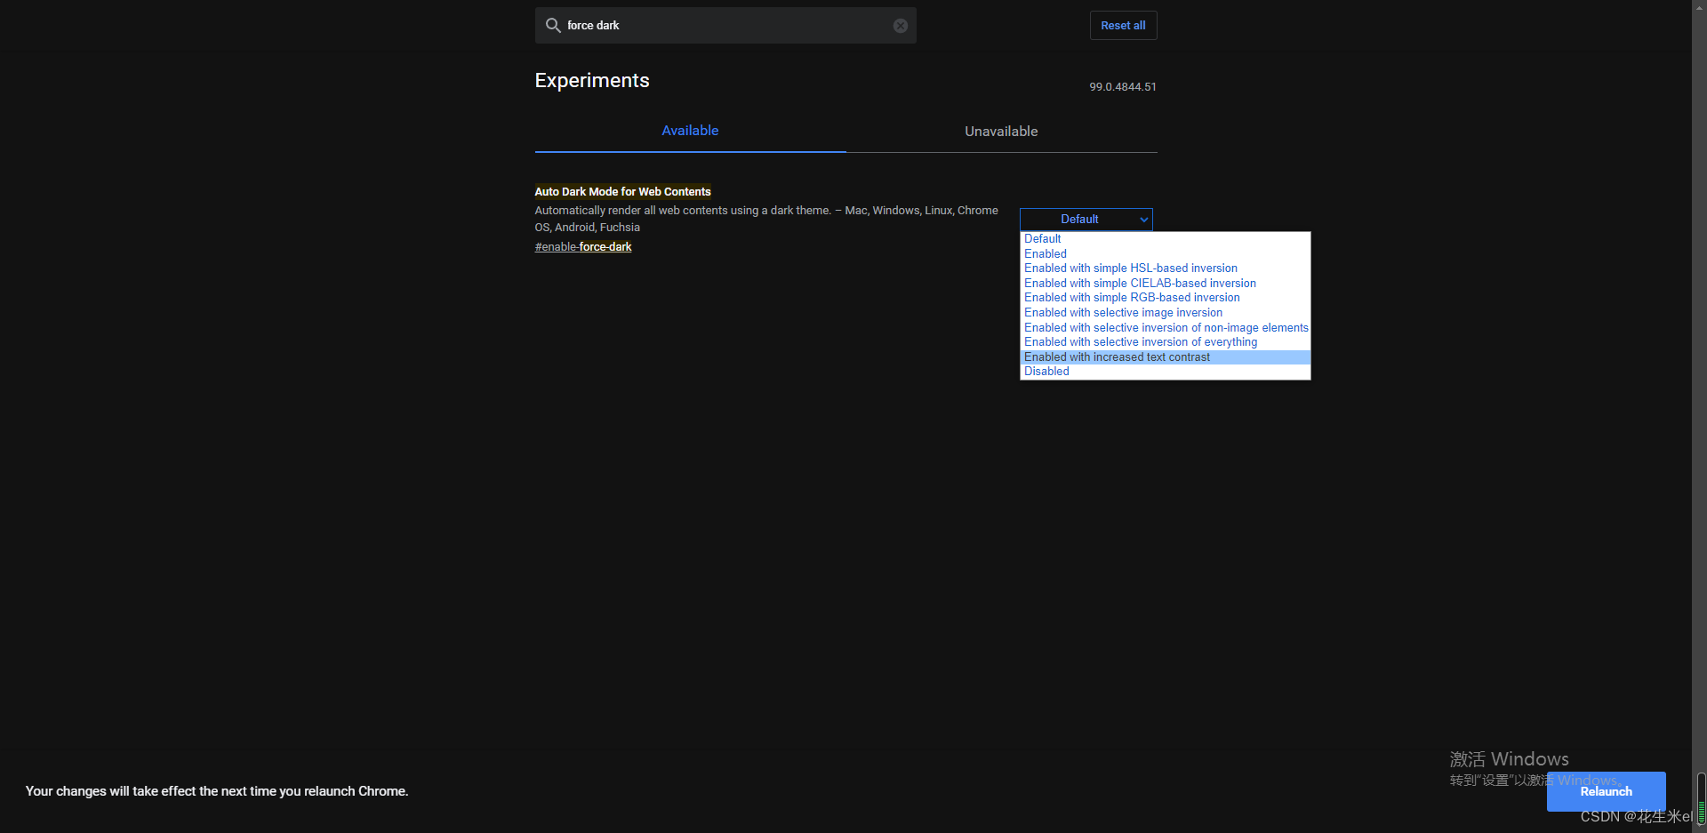
Task: Click inside the force dark search field
Action: point(725,25)
